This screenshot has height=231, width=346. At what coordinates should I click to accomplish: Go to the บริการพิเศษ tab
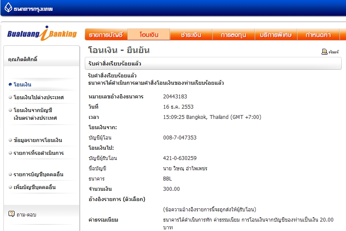pos(276,35)
